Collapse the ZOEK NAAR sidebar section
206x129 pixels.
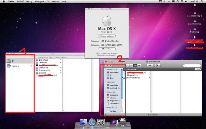point(106,108)
